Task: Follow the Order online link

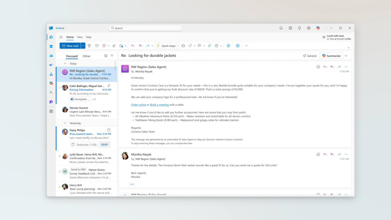Action: (138, 105)
